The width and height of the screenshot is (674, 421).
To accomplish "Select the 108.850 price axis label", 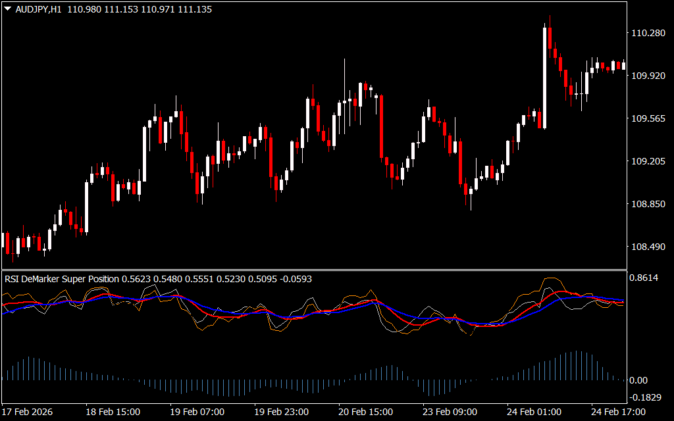I will pyautogui.click(x=648, y=205).
